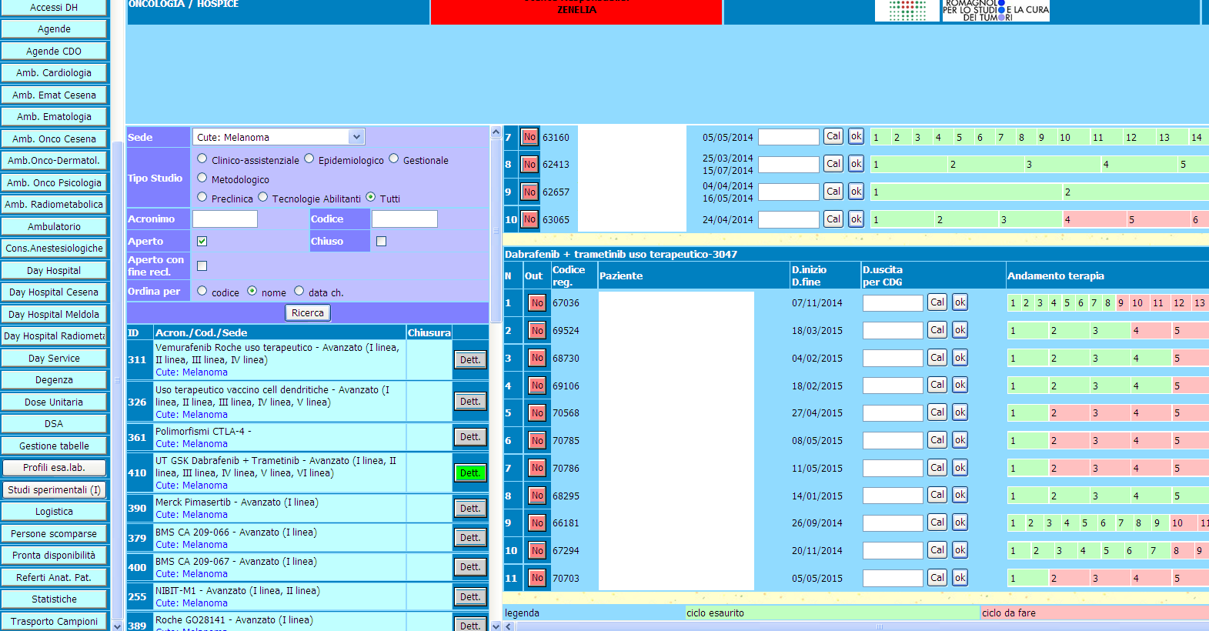The width and height of the screenshot is (1209, 631).
Task: Open Cal calendar for patient 67036
Action: point(937,302)
